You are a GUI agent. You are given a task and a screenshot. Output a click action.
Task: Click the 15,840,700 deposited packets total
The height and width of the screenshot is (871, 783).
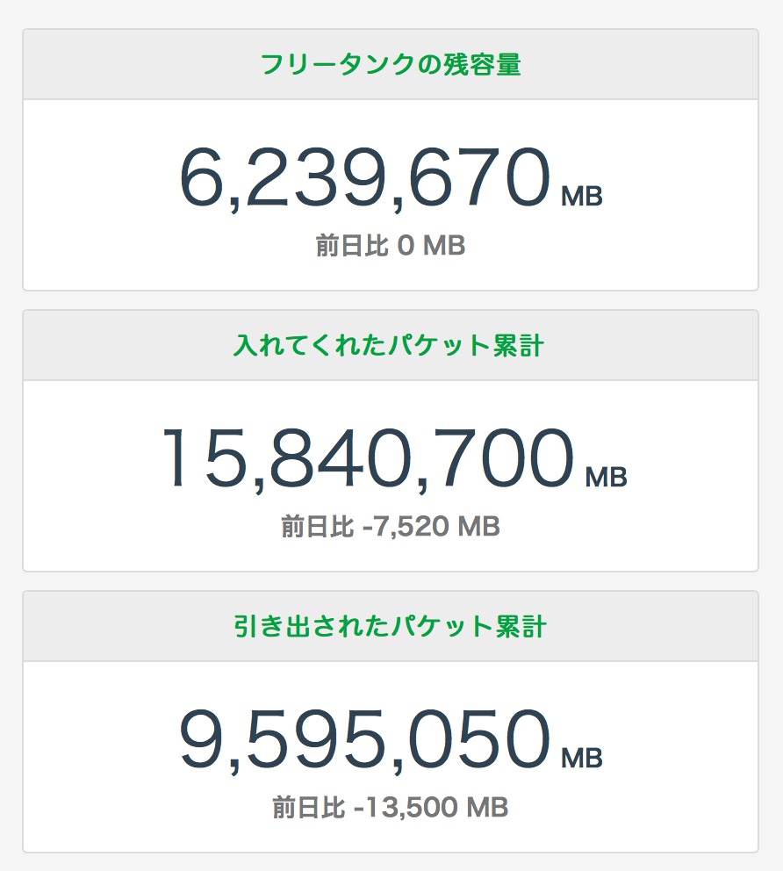367,457
